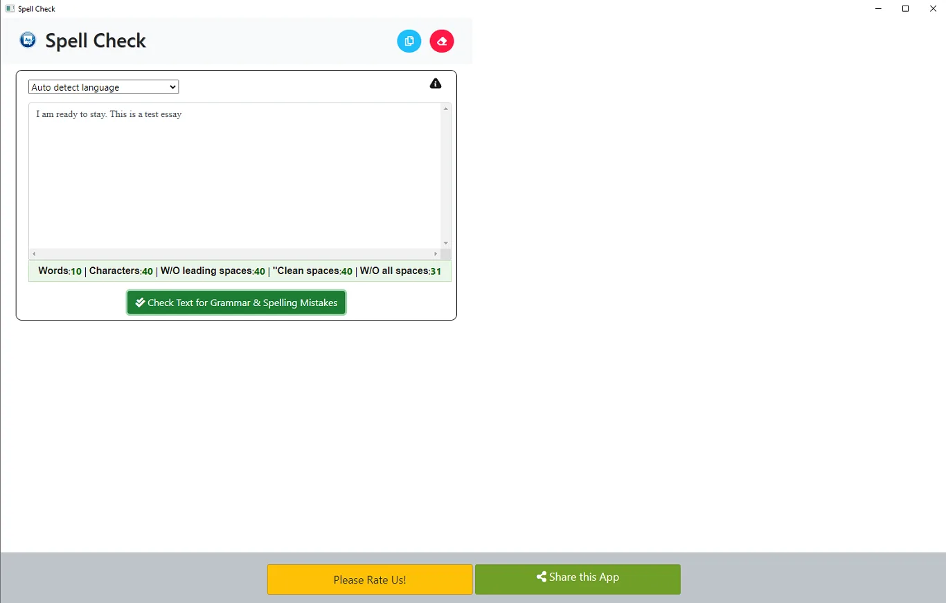Viewport: 946px width, 603px height.
Task: Click the Share this App button
Action: pos(578,579)
